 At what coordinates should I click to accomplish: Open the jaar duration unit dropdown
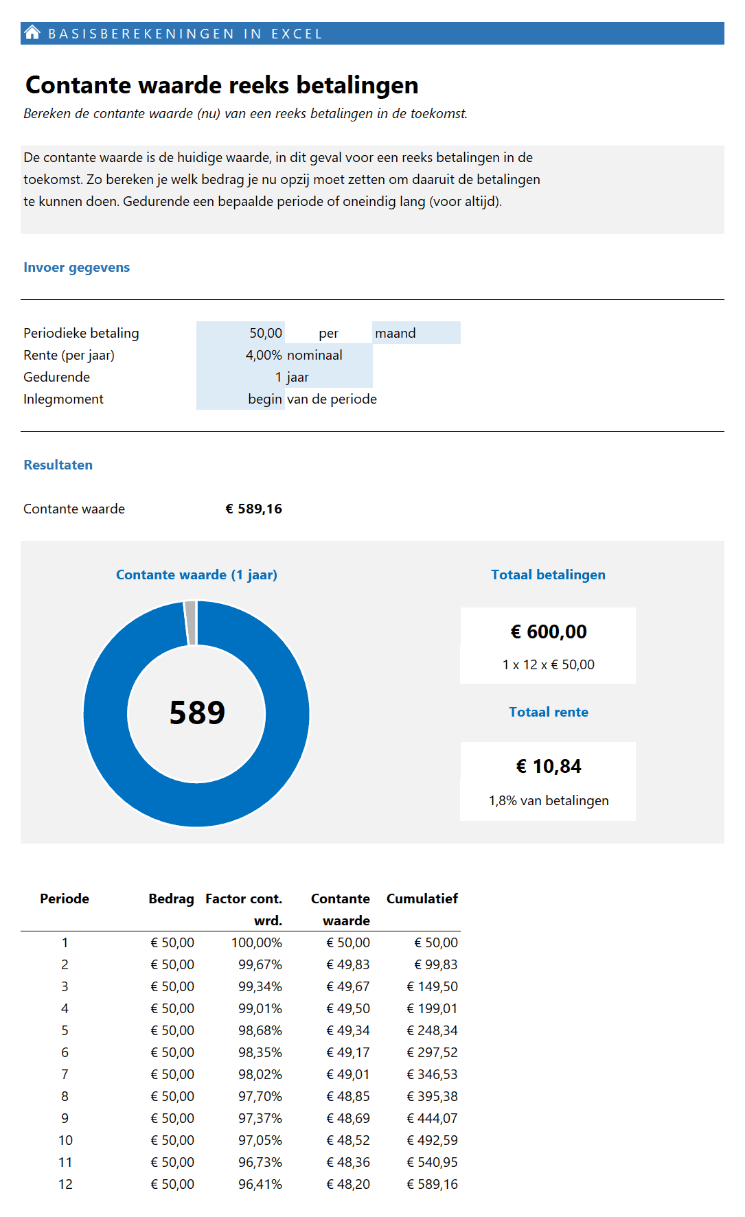point(328,377)
